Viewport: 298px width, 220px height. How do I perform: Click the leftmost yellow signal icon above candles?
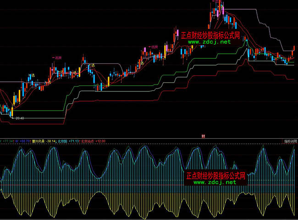pos(33,74)
